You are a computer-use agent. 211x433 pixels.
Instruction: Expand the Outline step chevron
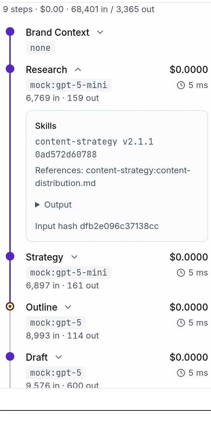[x=68, y=307]
